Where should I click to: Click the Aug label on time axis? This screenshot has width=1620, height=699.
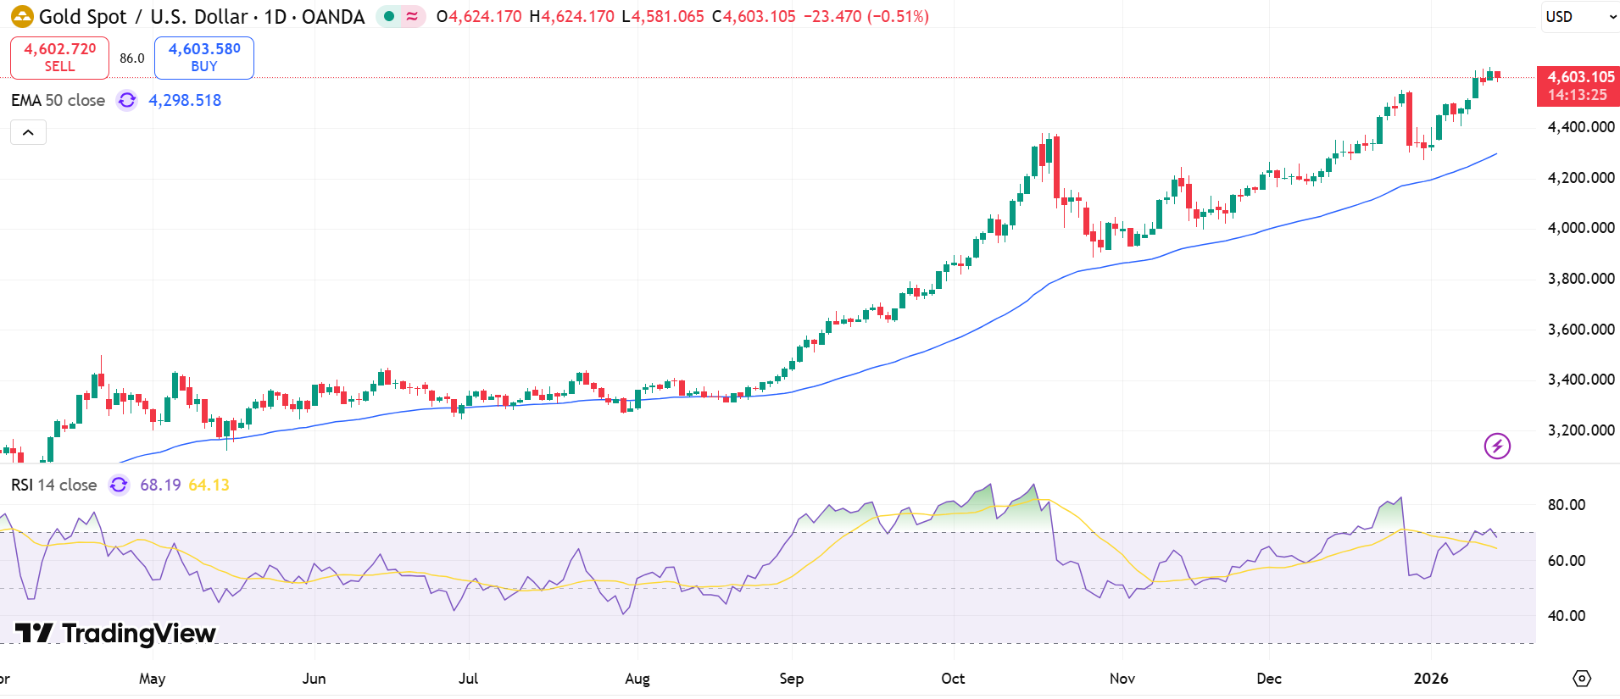(637, 679)
